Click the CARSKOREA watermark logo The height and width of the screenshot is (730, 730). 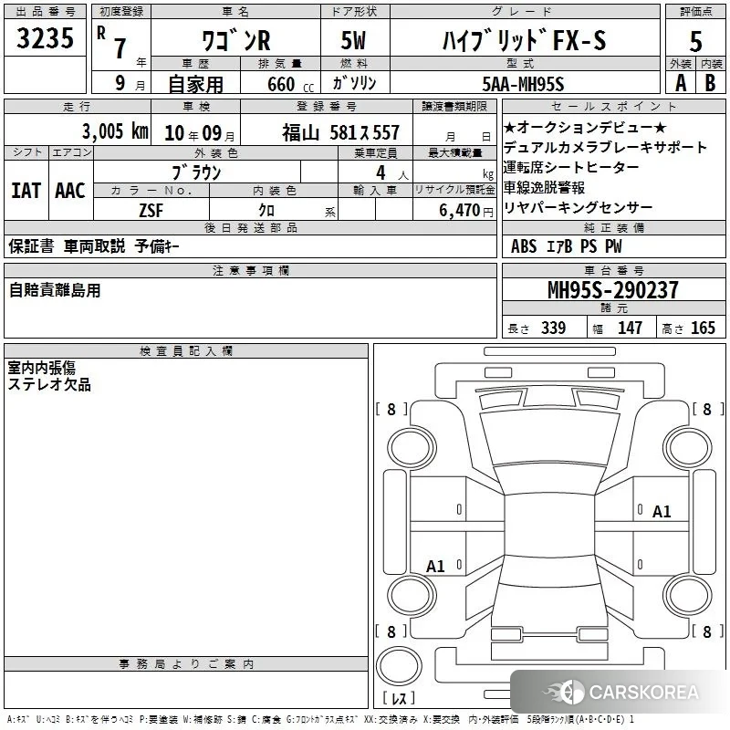point(620,692)
